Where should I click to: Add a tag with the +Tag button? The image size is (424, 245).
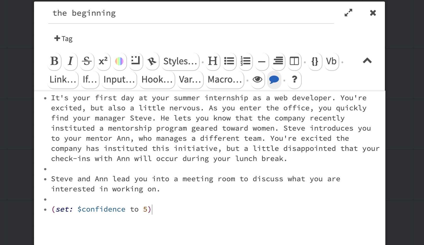(x=63, y=39)
